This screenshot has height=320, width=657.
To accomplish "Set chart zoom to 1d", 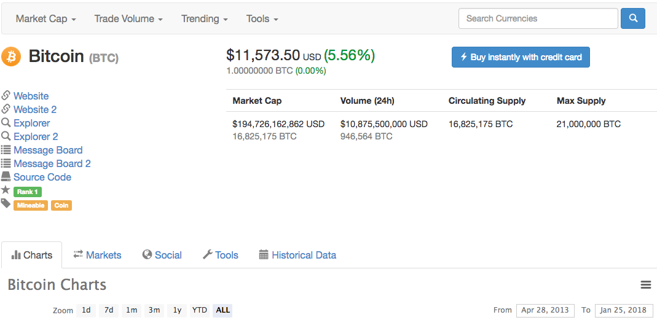I will [x=86, y=310].
